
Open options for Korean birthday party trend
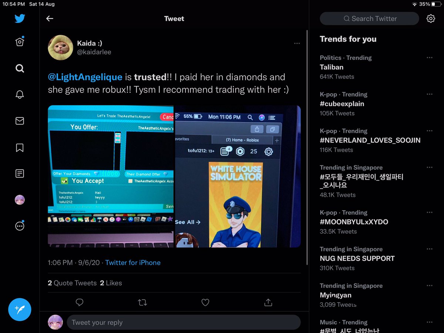tap(429, 168)
